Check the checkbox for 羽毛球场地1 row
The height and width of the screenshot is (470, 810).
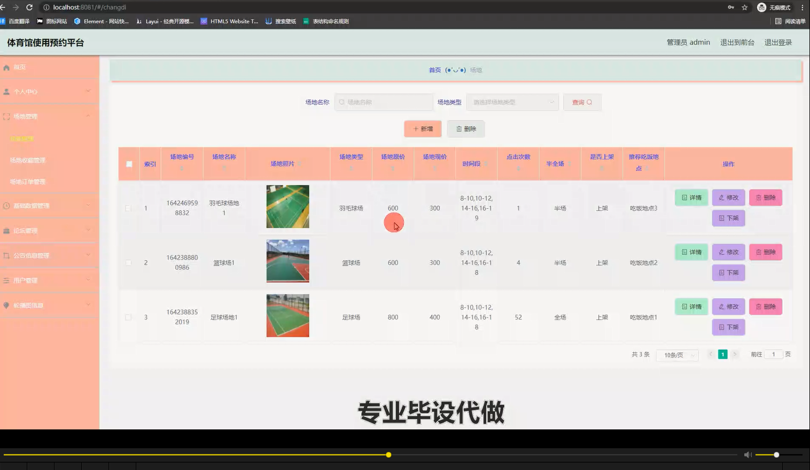coord(128,208)
